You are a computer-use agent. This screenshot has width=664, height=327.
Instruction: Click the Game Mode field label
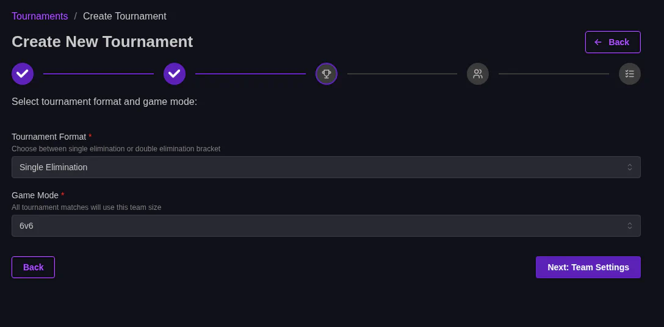coord(35,195)
